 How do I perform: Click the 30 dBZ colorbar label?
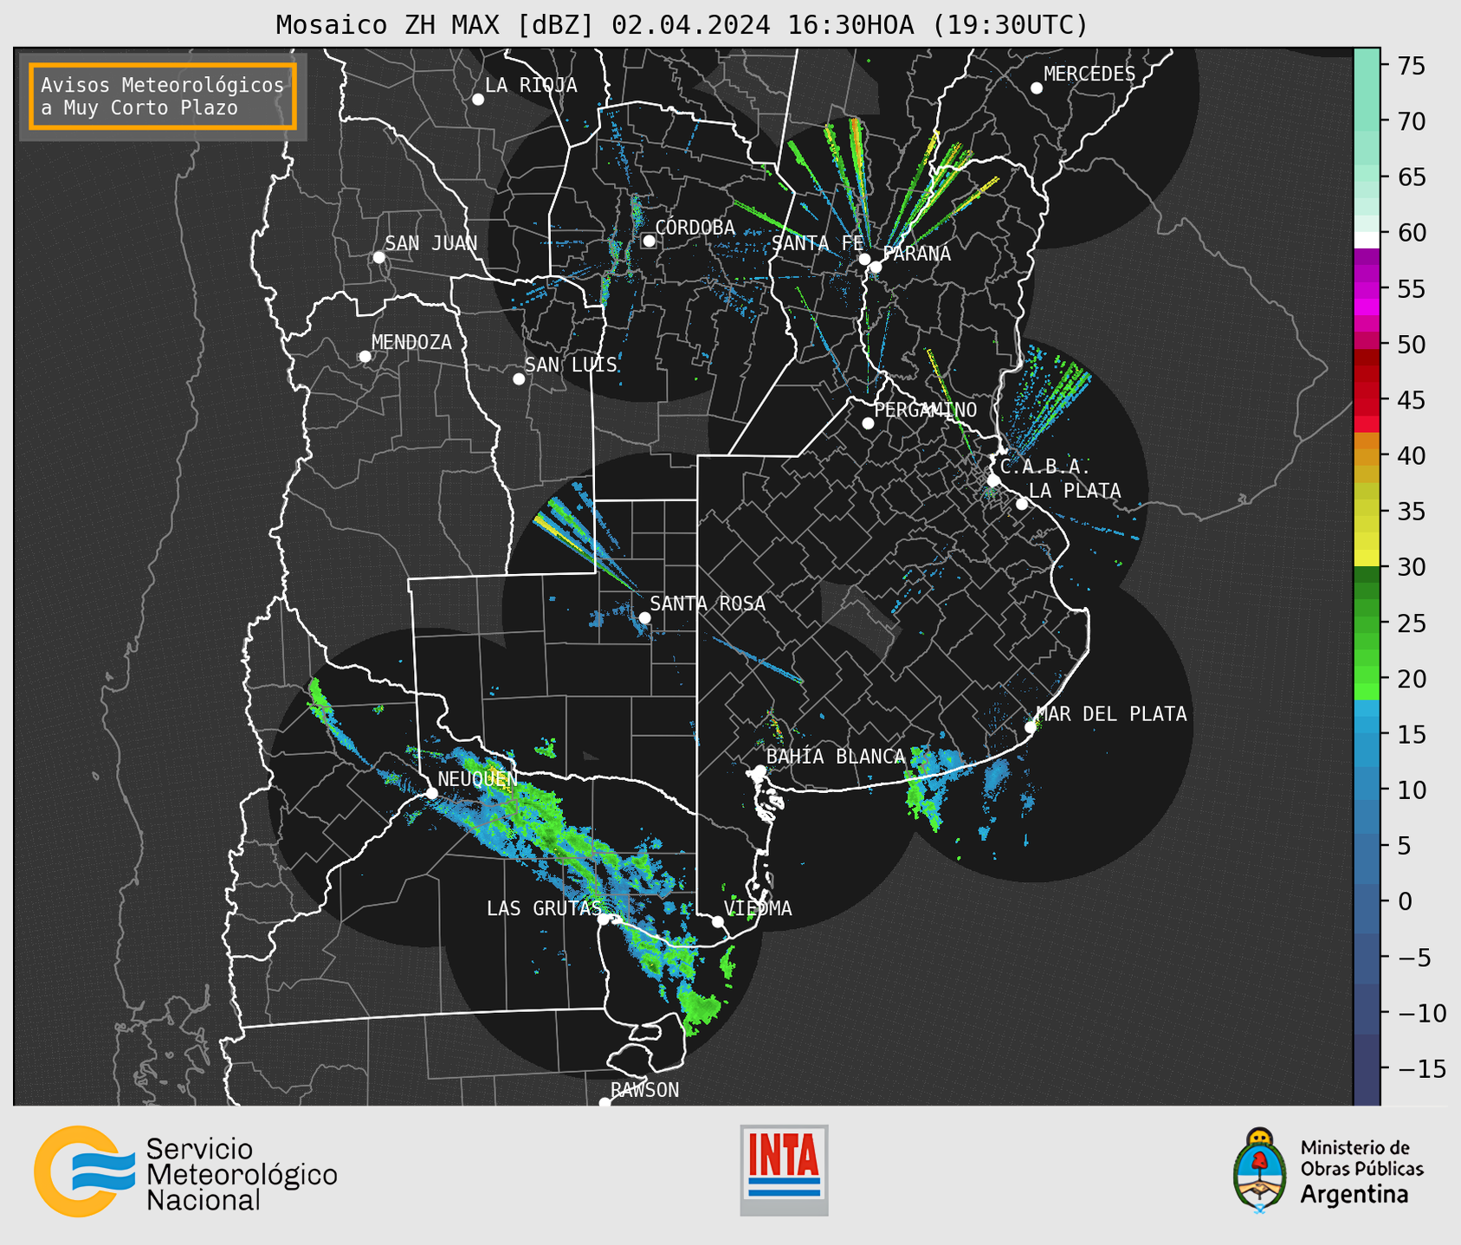click(x=1411, y=567)
